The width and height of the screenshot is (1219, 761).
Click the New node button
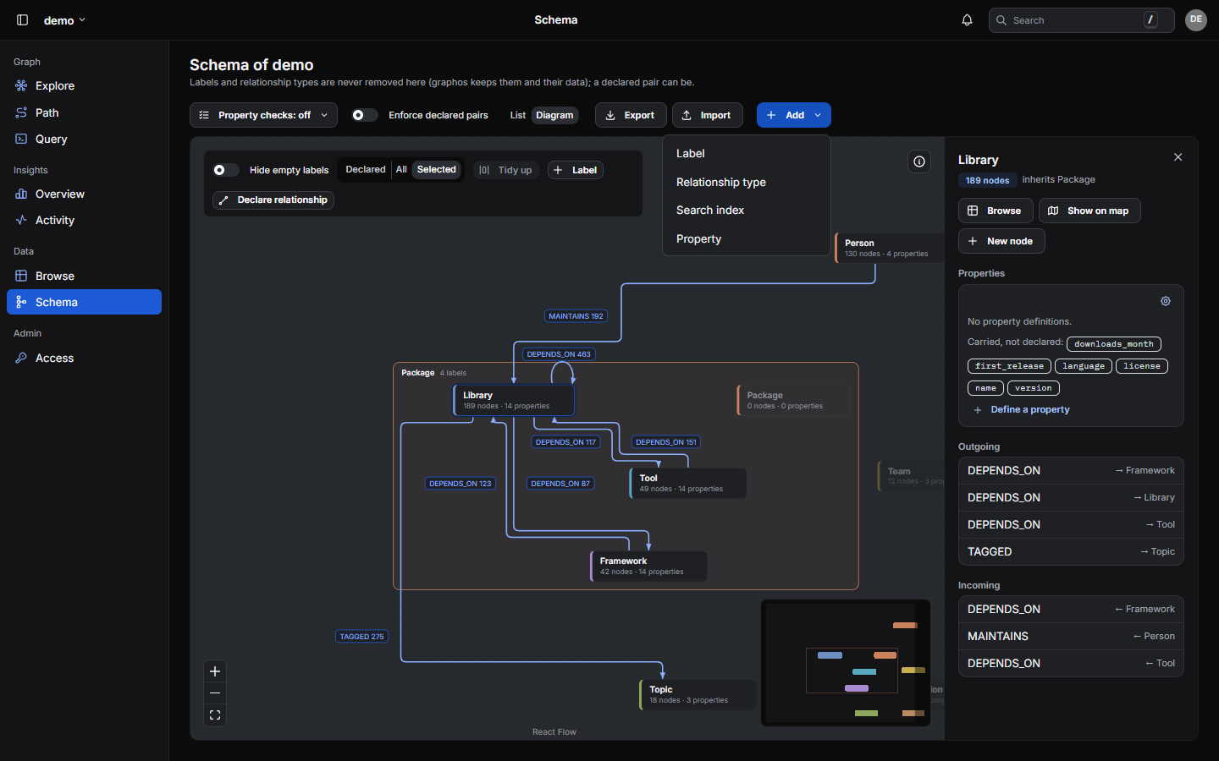click(x=1001, y=241)
